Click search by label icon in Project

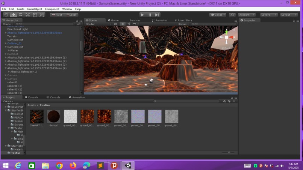pos(229,101)
